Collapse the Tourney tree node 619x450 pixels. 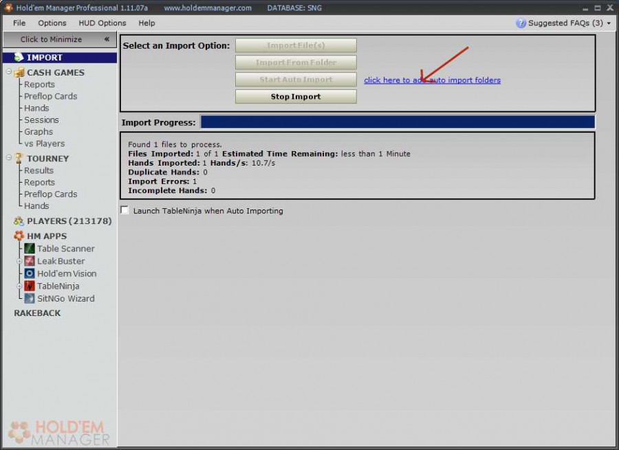[x=9, y=158]
